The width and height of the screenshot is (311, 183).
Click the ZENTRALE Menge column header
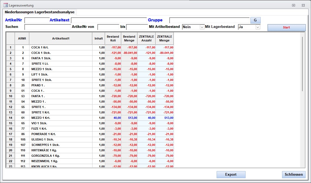164,38
